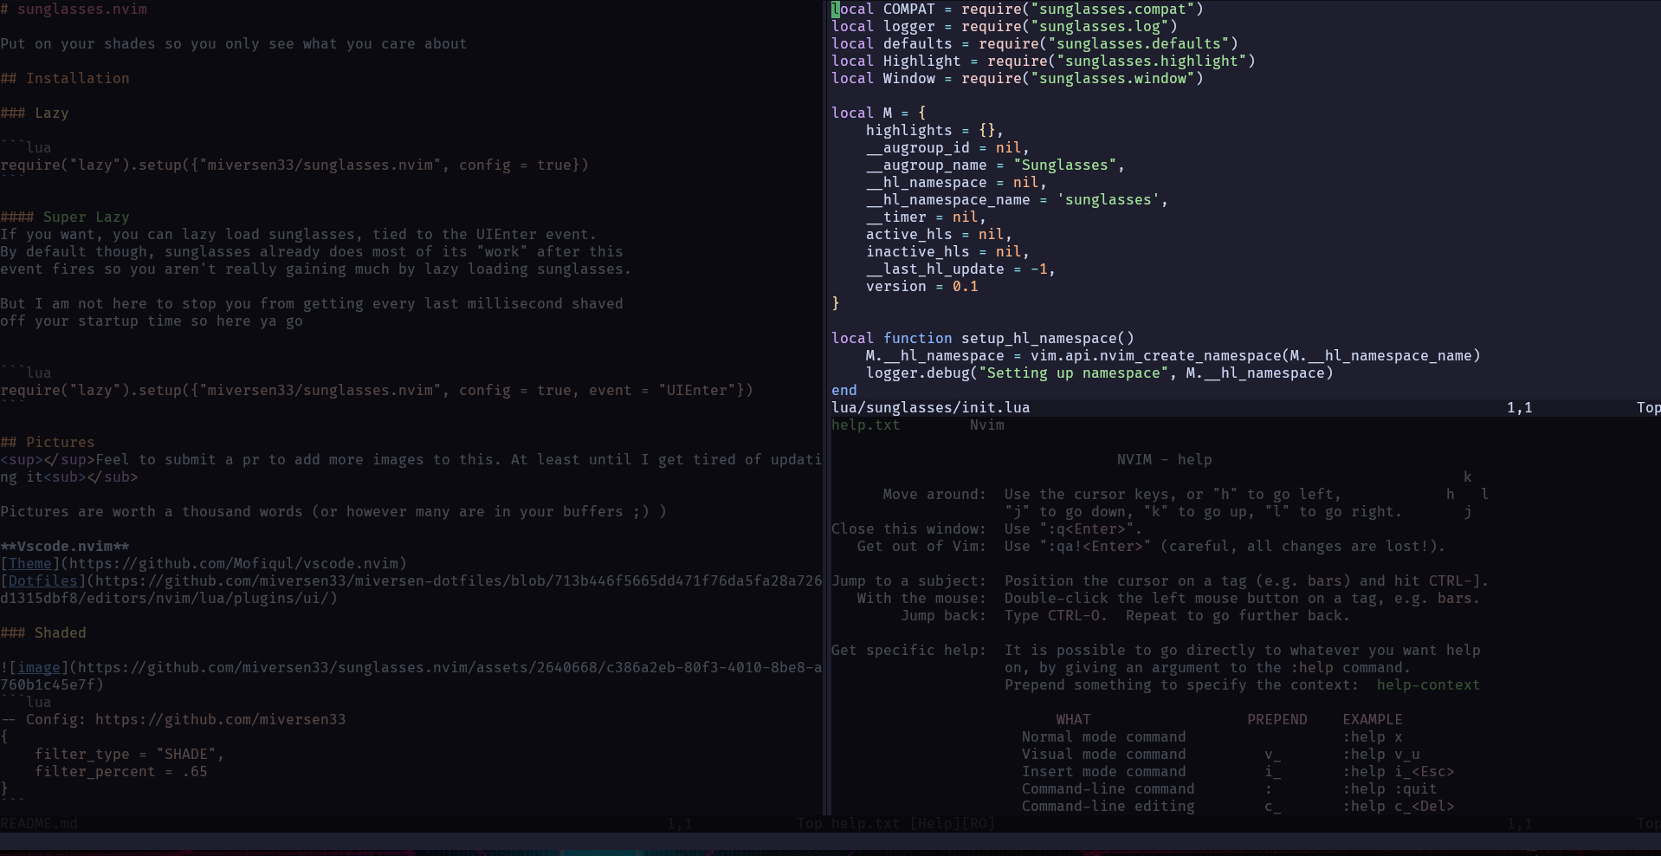Click the '__hl_namespace_name' assignment line
Viewport: 1661px width, 856px height.
point(1018,199)
